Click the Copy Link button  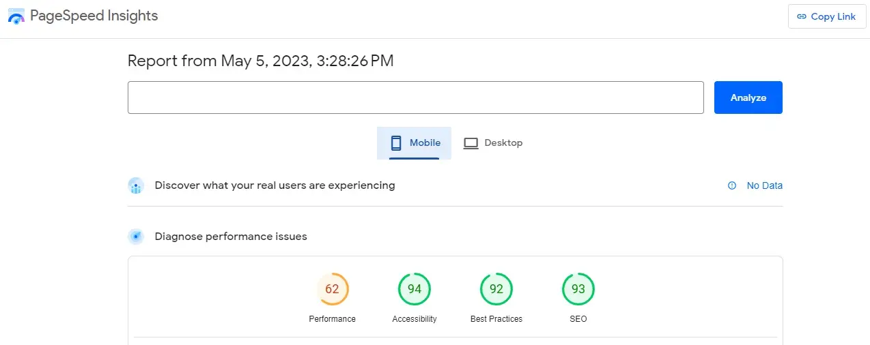click(827, 16)
